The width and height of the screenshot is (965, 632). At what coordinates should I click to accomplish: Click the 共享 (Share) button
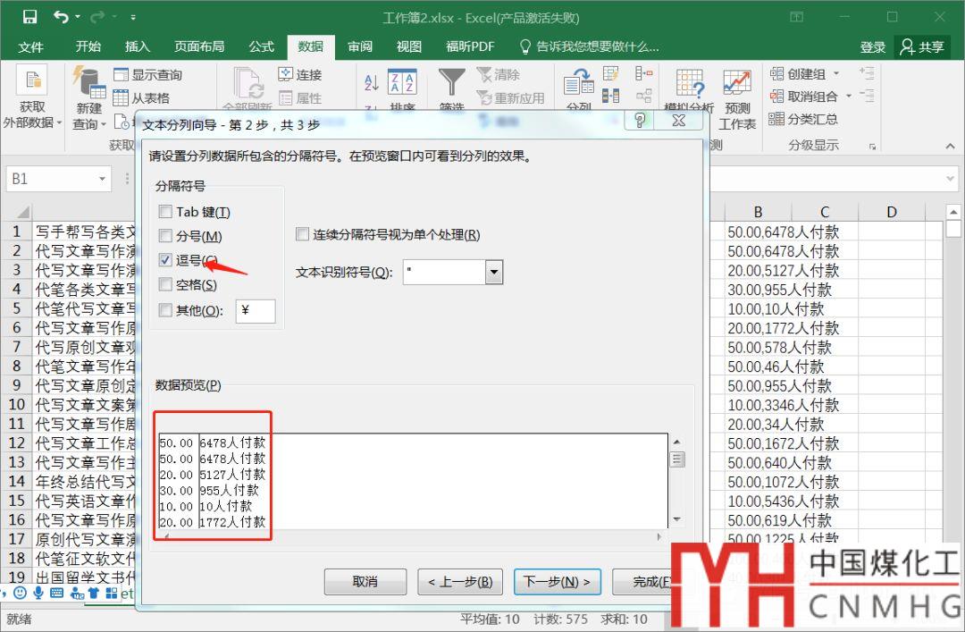click(x=922, y=46)
